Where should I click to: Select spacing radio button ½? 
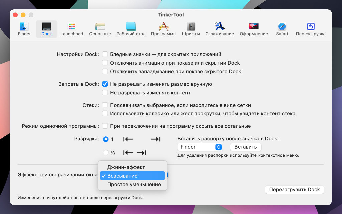point(106,153)
